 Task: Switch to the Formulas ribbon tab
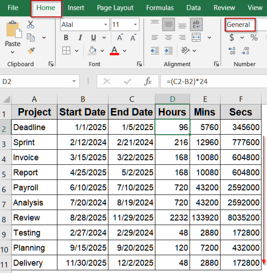pos(160,8)
